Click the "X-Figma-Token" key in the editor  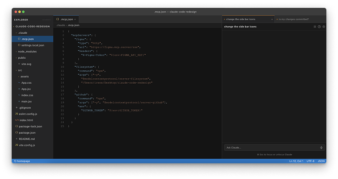click(x=93, y=55)
